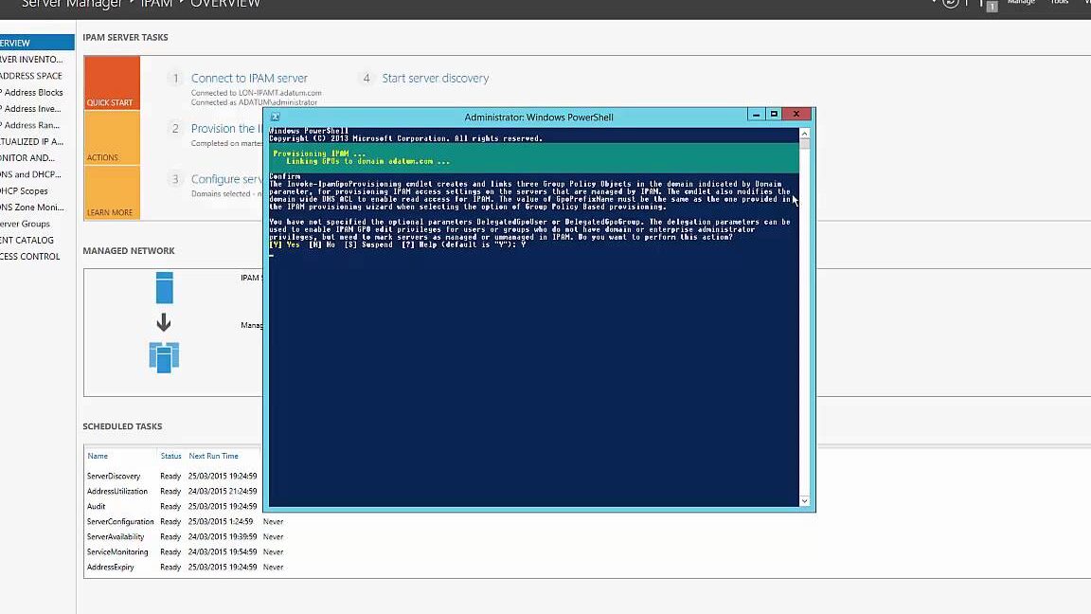Click the down arrow between server icons in diagram
This screenshot has height=614, width=1091.
pyautogui.click(x=165, y=323)
